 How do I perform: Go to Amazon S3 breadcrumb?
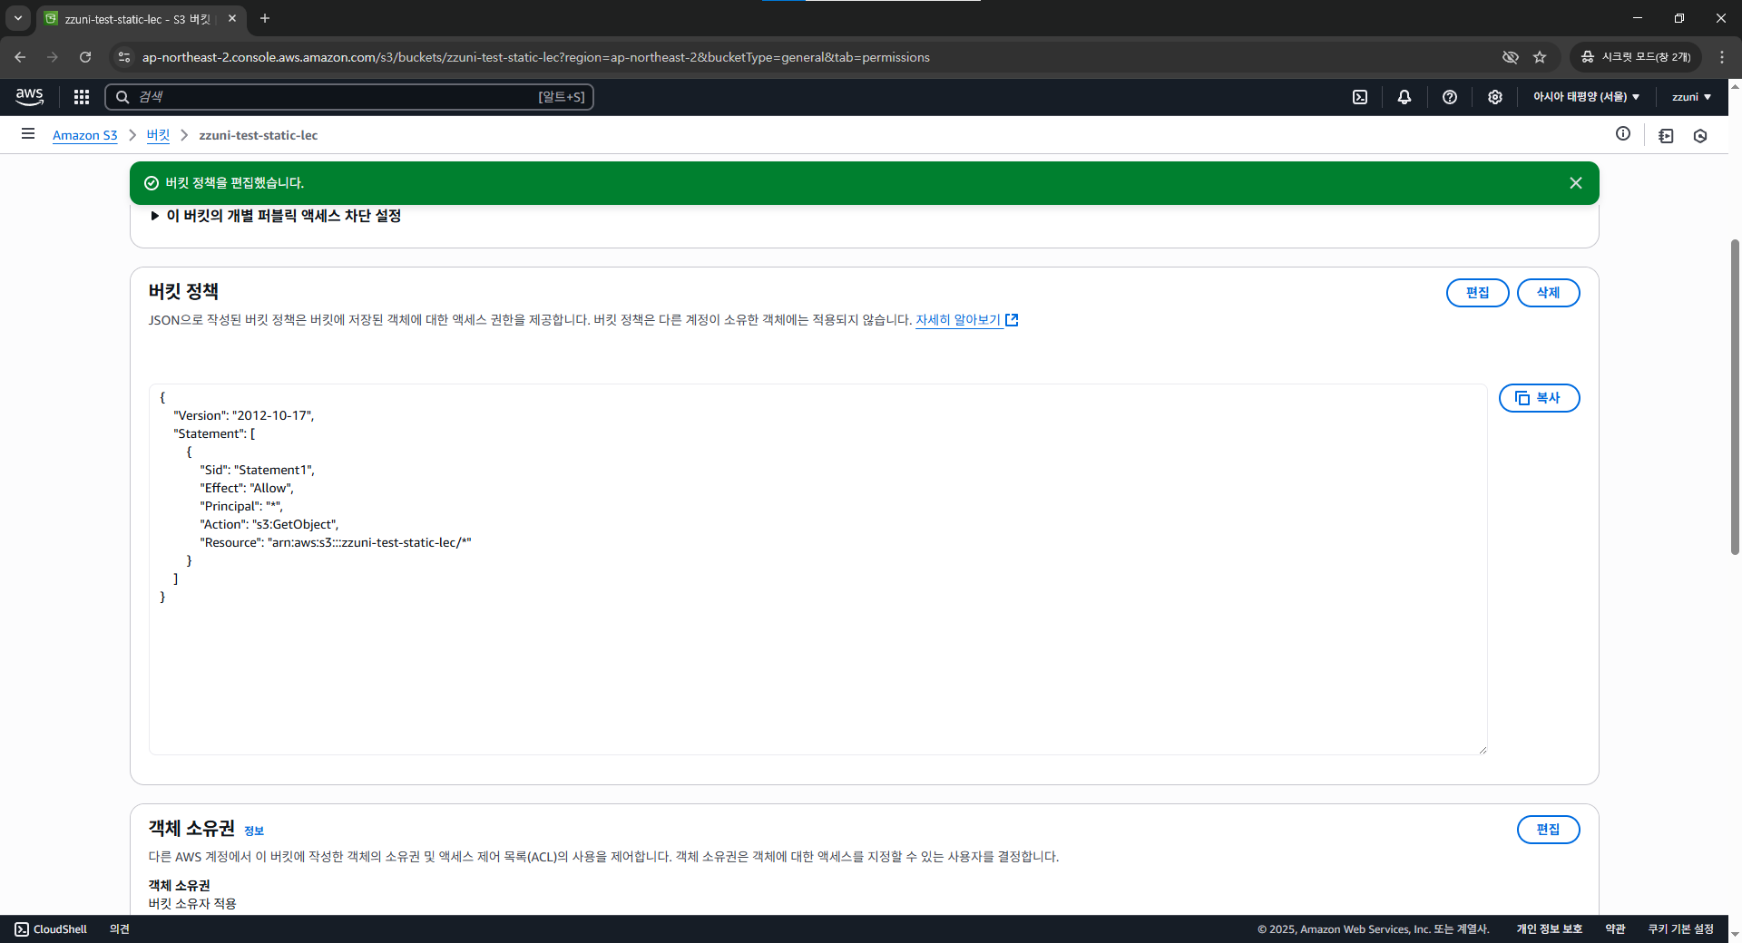click(x=84, y=135)
